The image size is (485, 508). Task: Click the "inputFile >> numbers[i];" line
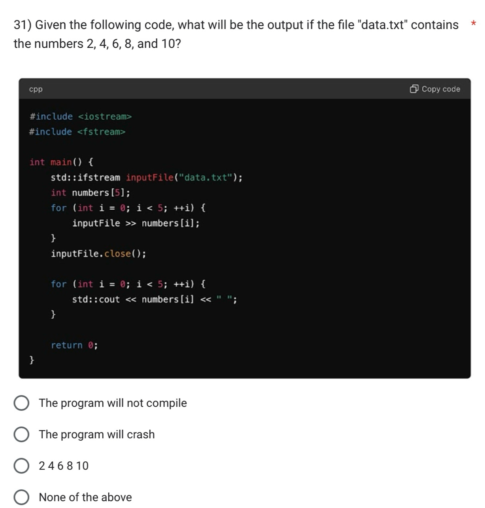click(136, 223)
